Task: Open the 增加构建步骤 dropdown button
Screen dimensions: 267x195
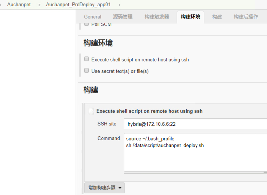Action: pos(105,188)
